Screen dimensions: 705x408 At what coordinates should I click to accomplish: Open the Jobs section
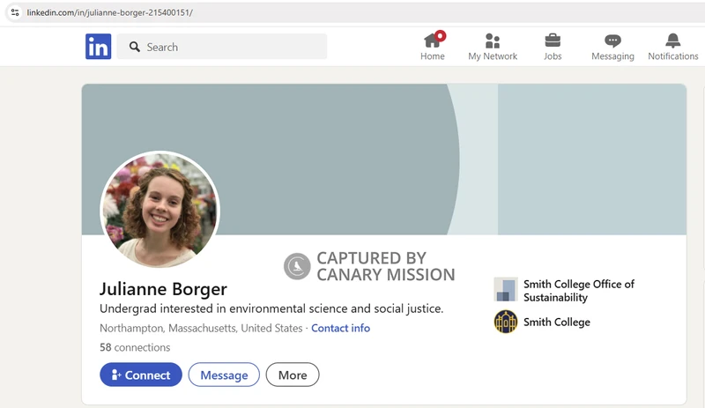click(553, 47)
